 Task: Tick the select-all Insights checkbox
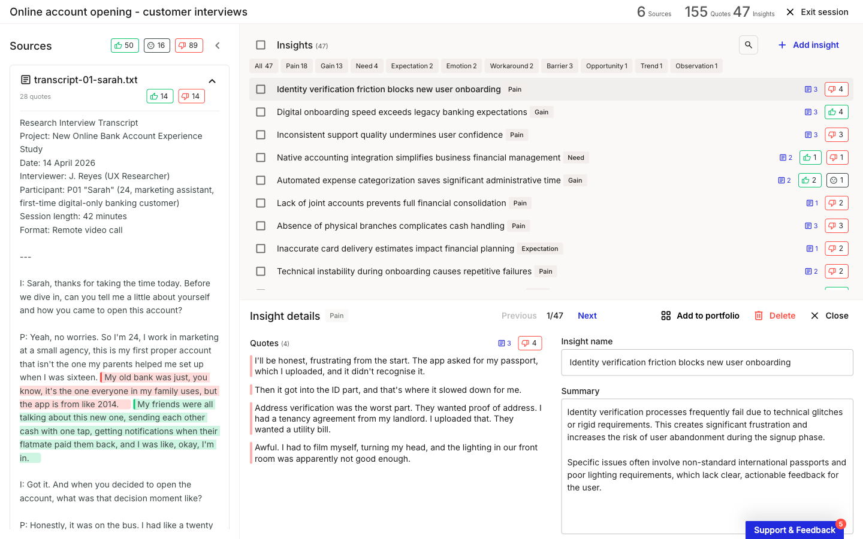(261, 45)
